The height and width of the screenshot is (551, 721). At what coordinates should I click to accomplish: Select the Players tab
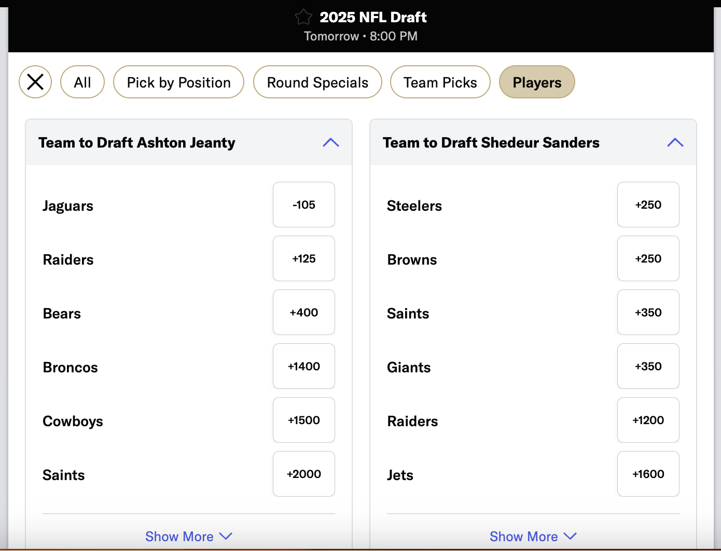537,82
